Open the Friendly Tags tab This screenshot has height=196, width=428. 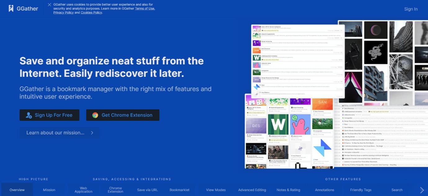tap(361, 190)
